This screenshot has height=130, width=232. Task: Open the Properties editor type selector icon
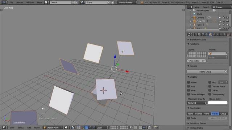(x=190, y=35)
